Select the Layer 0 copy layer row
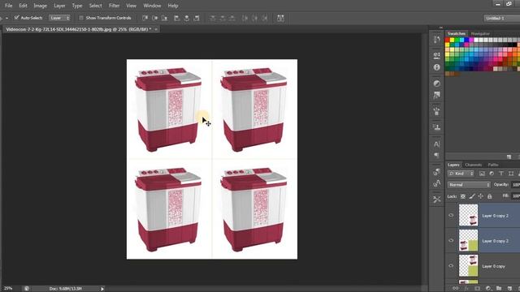This screenshot has width=520, height=292. pyautogui.click(x=483, y=266)
